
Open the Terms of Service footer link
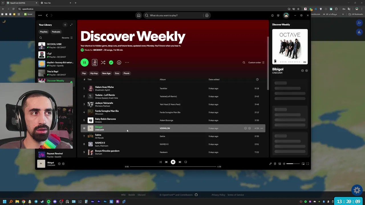coord(236,195)
